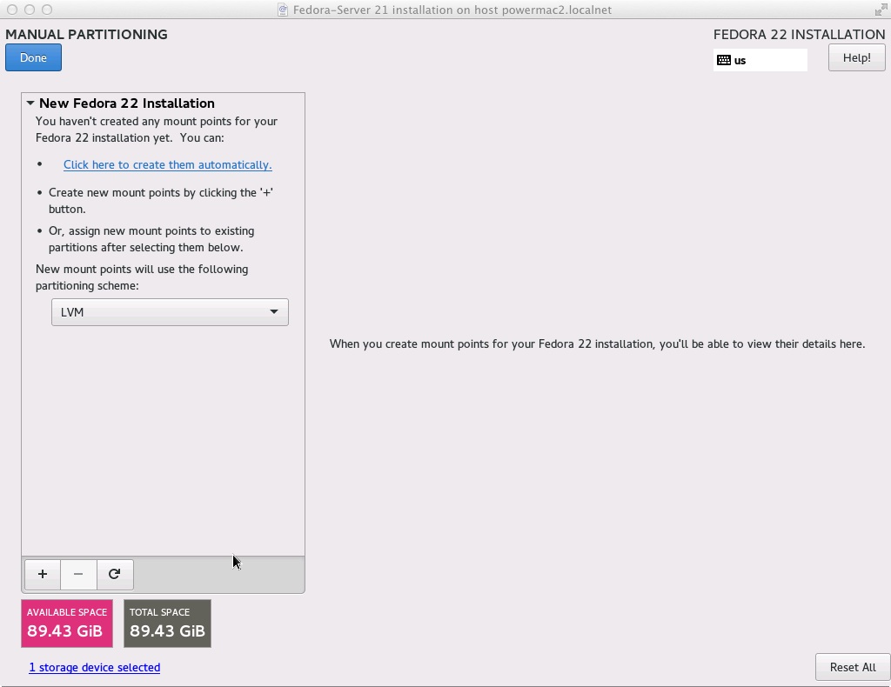891x687 pixels.
Task: Click the Available Space 89.43 GiB box
Action: click(x=67, y=624)
